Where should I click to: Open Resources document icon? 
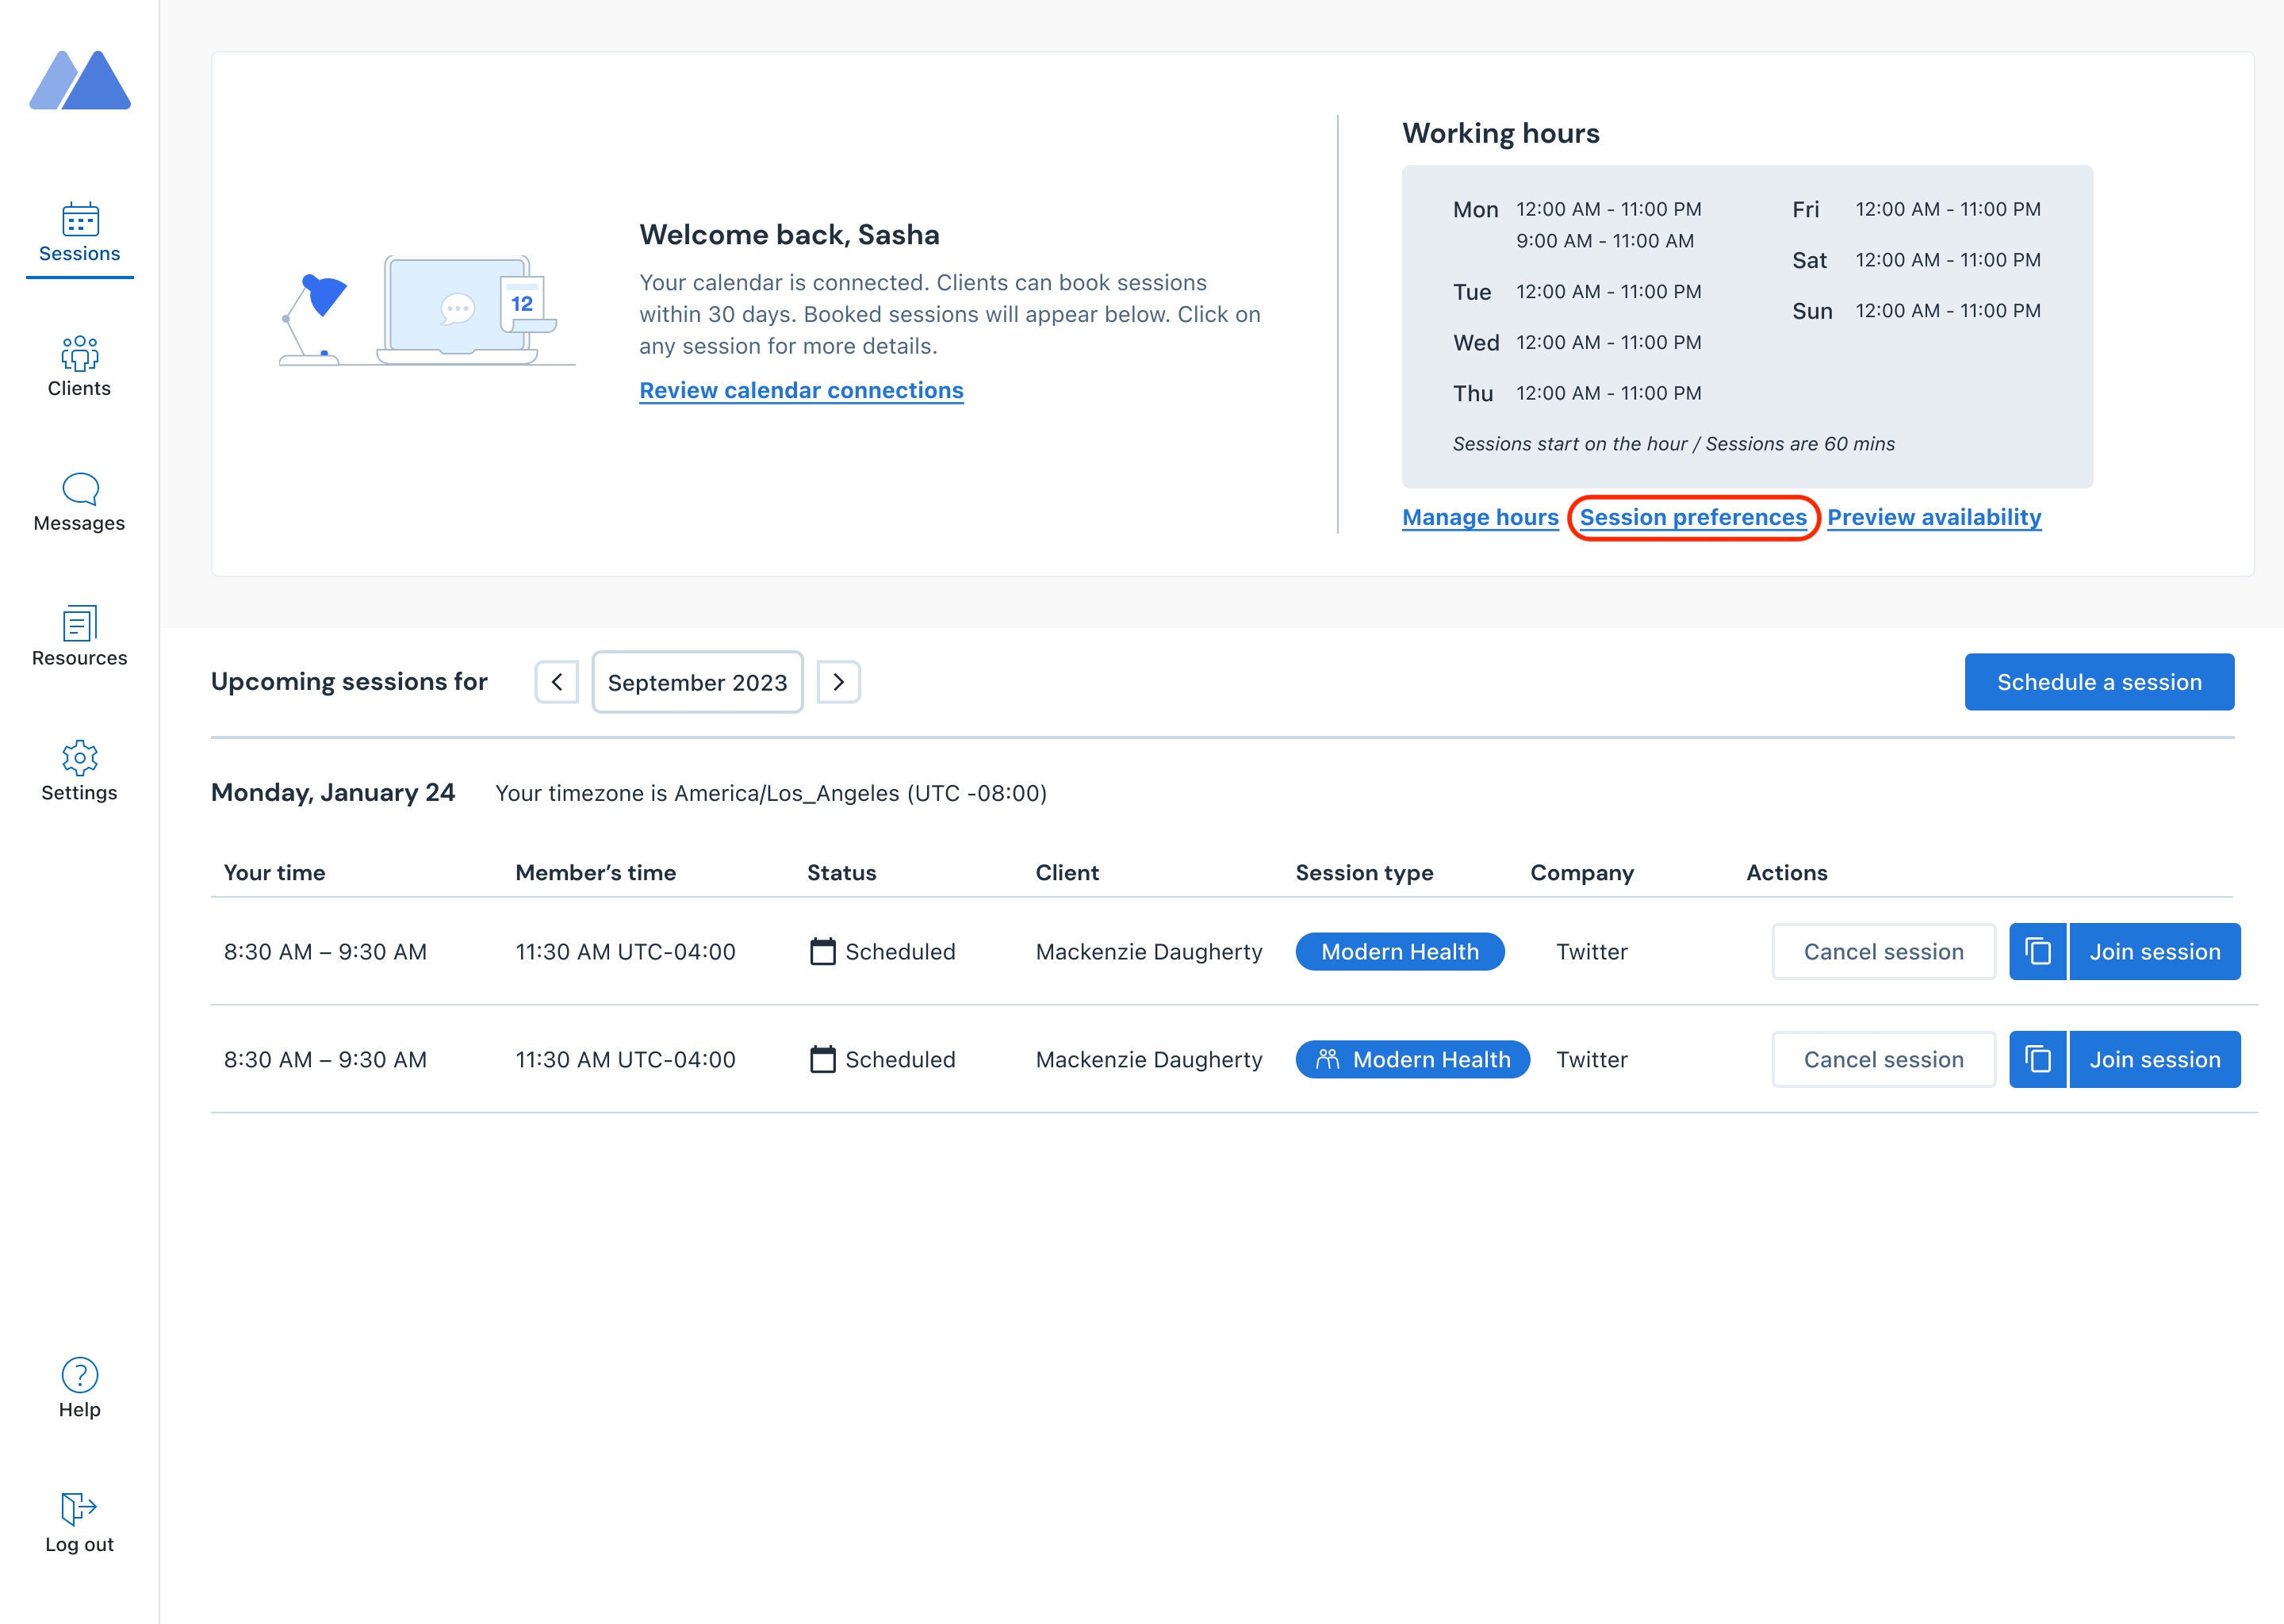79,623
